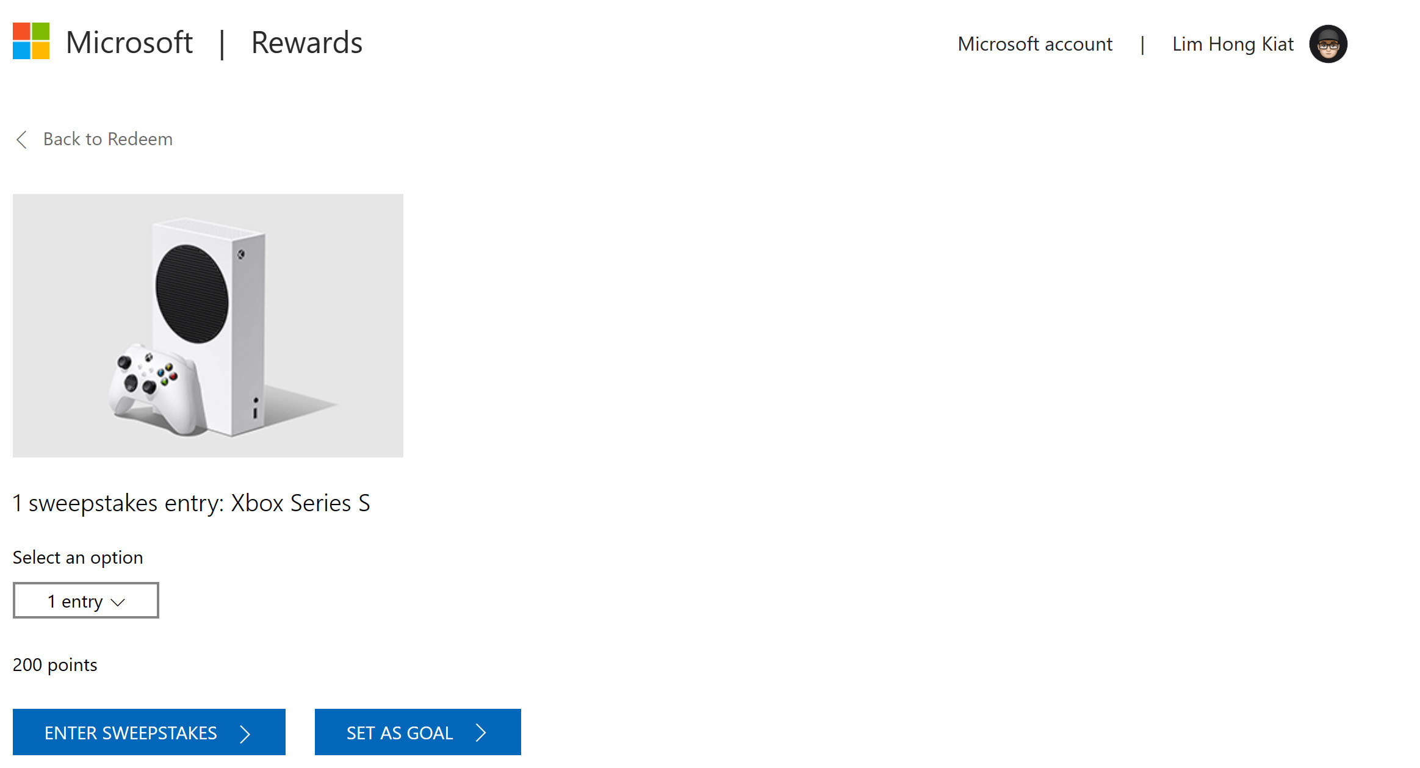Open the Rewards home link
The width and height of the screenshot is (1420, 768).
[x=307, y=43]
